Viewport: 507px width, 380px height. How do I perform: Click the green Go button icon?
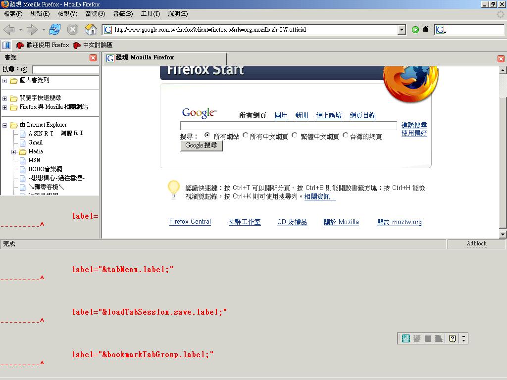click(x=415, y=30)
